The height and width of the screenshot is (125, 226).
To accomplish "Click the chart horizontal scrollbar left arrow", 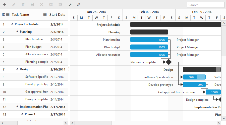I will coord(72,123).
